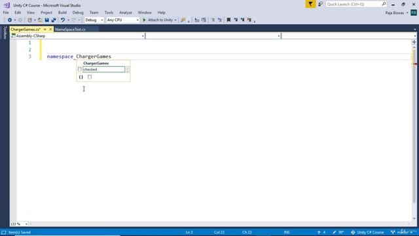Open the document tabs overflow dropdown arrow

click(x=414, y=29)
